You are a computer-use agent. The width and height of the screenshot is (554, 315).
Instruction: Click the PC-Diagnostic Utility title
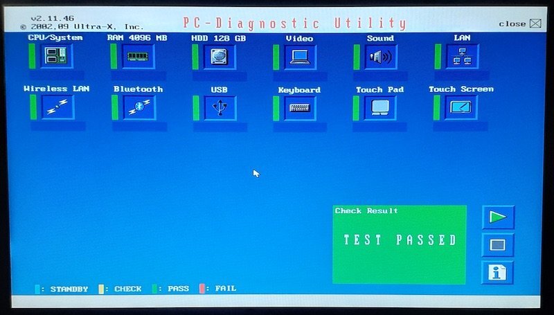coord(295,24)
